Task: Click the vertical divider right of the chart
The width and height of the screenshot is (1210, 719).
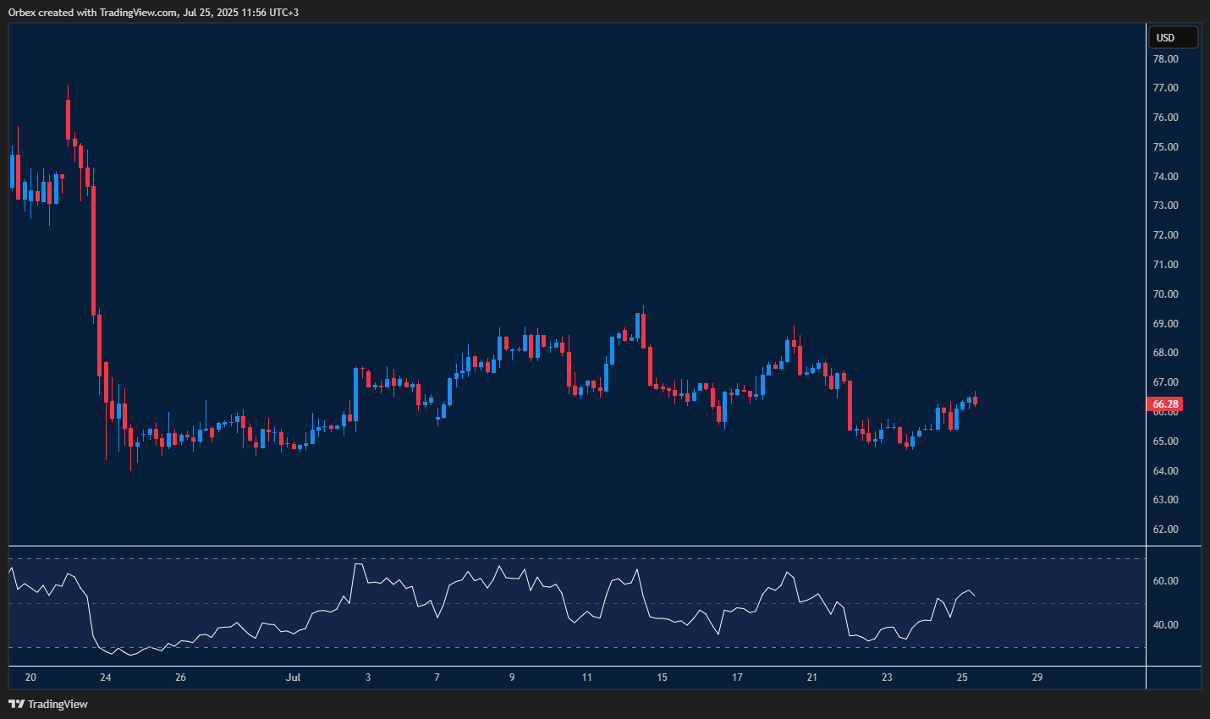Action: tap(1147, 338)
